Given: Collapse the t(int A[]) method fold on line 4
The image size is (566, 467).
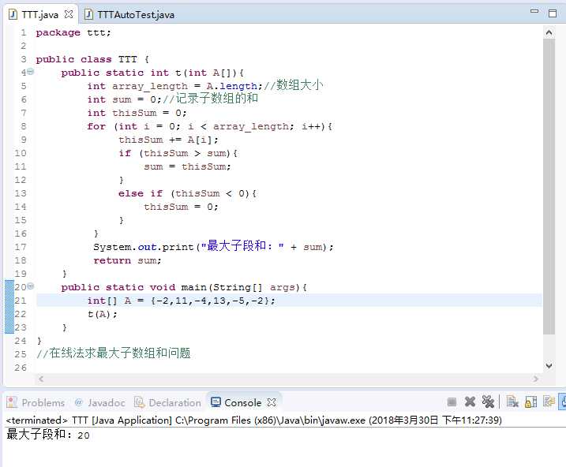Looking at the screenshot, I should coord(31,72).
